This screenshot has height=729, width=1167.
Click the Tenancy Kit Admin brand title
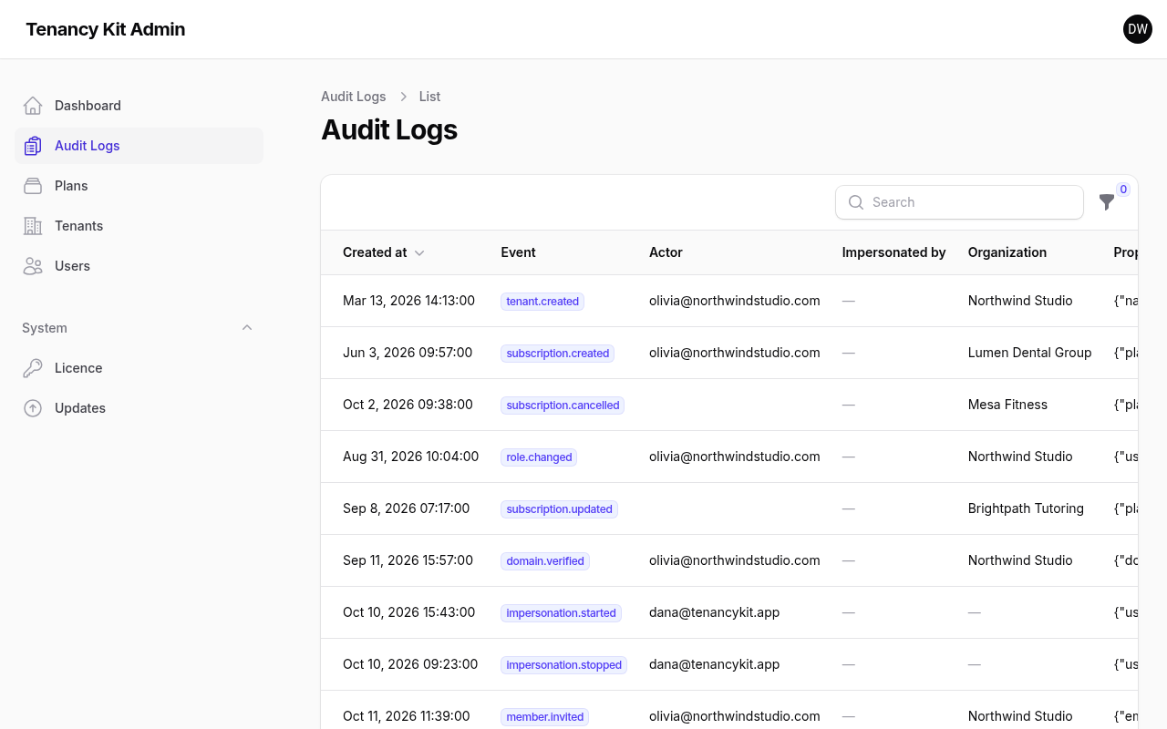point(106,29)
